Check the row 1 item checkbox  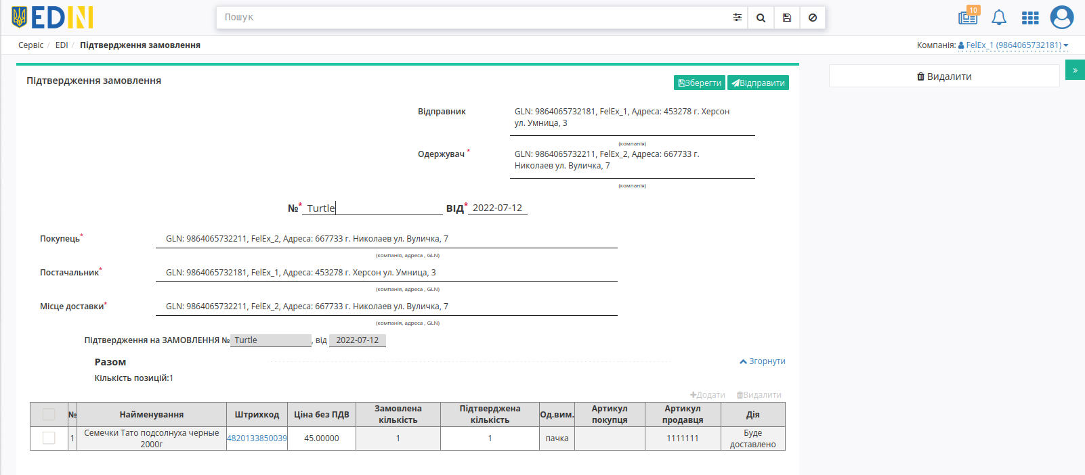coord(49,438)
